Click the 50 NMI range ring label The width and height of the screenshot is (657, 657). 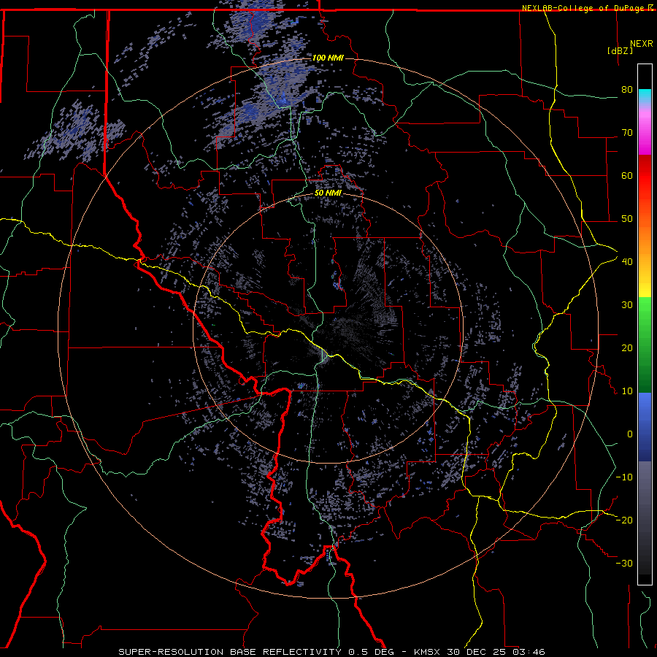click(x=328, y=193)
